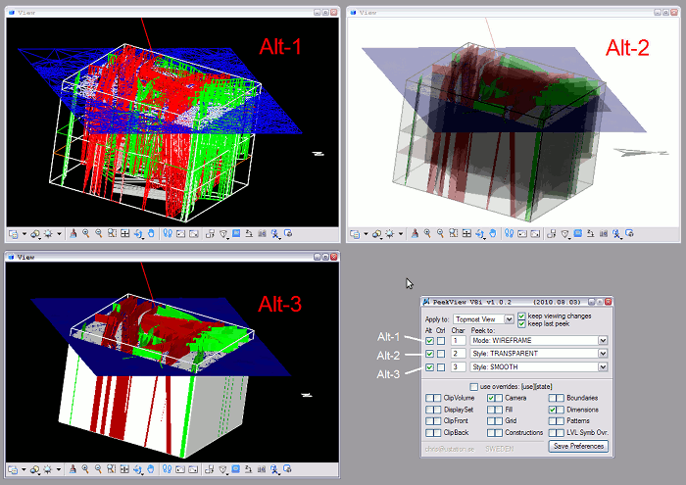Select Pan View hand icon in Alt-1 view
Screen dimensions: 686x485
point(151,234)
